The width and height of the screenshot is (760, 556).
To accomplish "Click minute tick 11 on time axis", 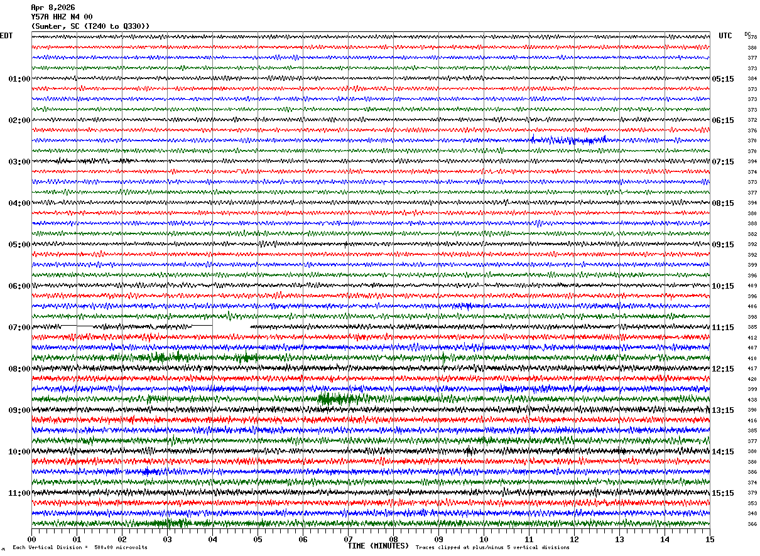I will pyautogui.click(x=529, y=539).
